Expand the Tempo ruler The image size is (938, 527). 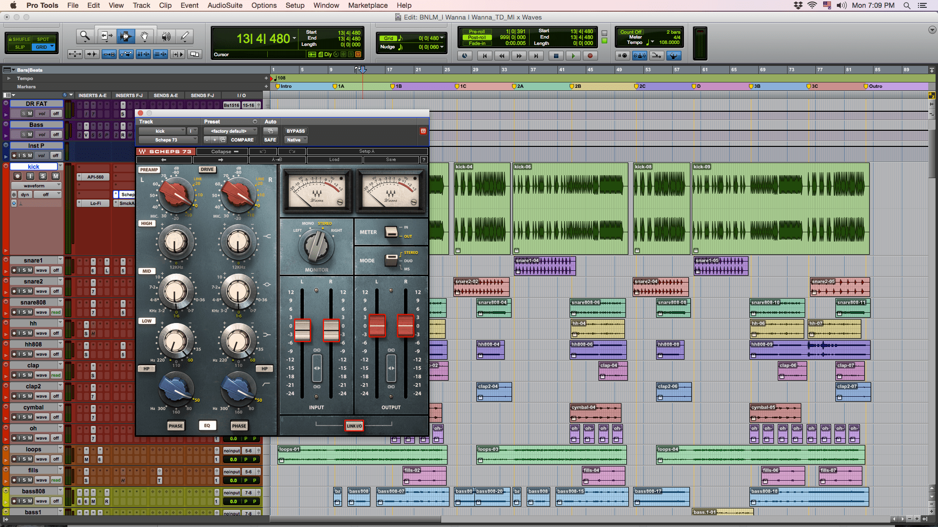tap(9, 78)
